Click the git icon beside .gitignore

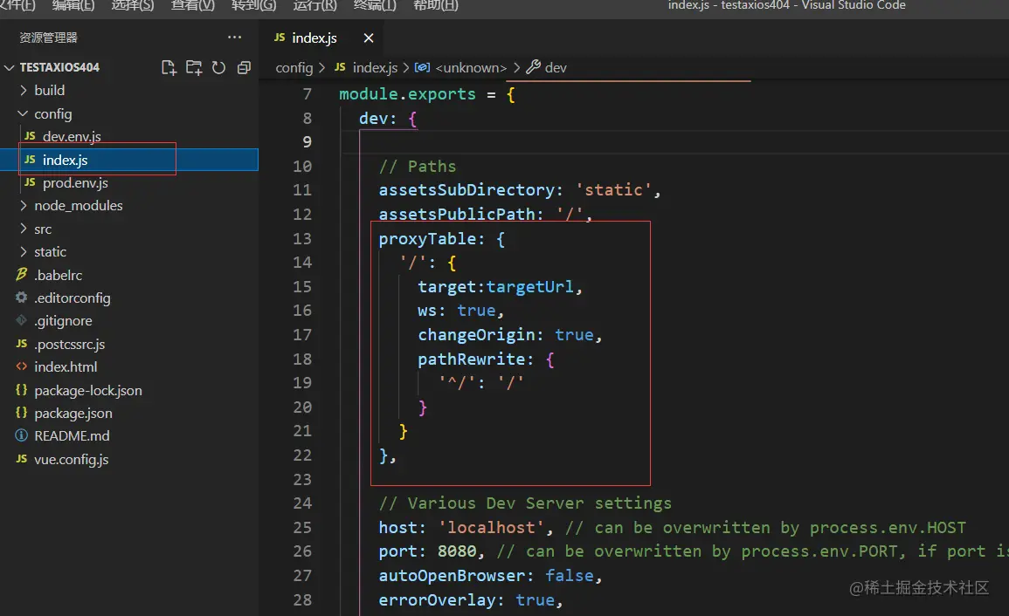pyautogui.click(x=21, y=320)
